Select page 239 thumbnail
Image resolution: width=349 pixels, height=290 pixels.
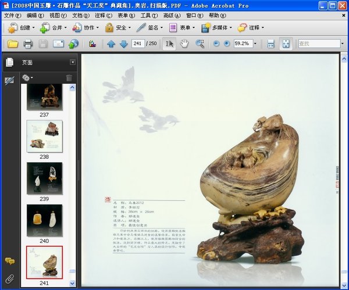pyautogui.click(x=44, y=178)
